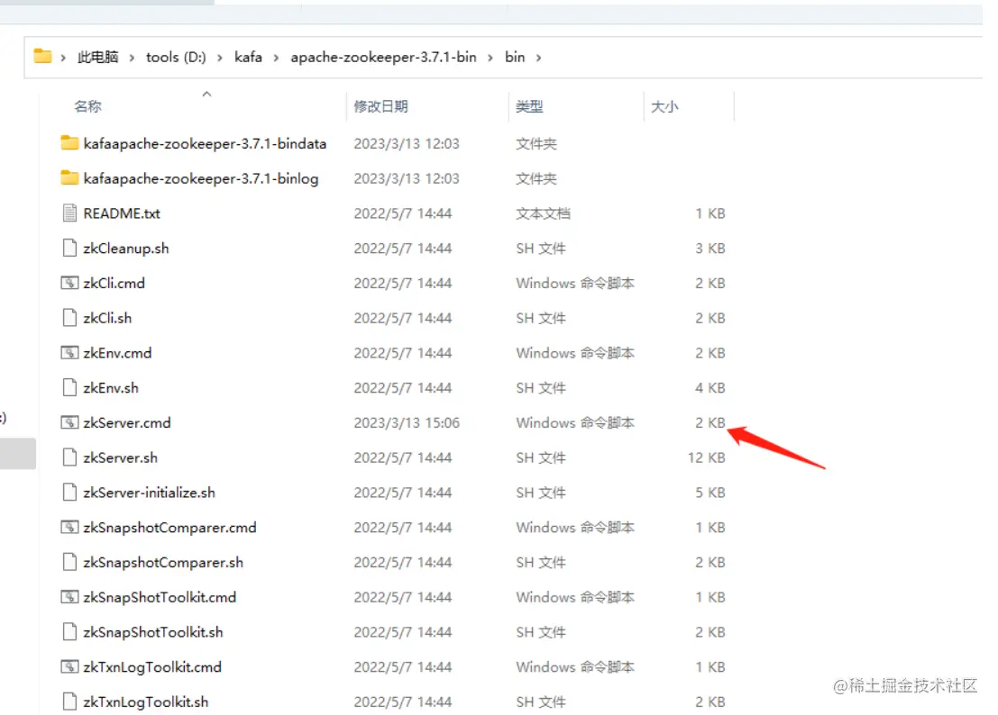
Task: Click bin segment in address bar
Action: pyautogui.click(x=515, y=58)
